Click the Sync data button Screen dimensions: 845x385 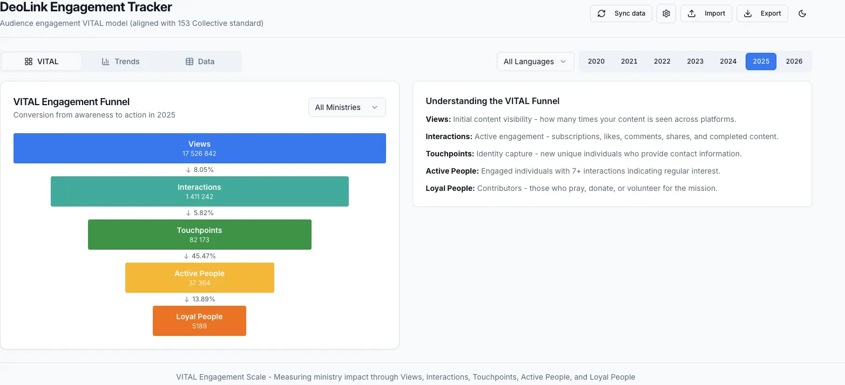tap(621, 13)
